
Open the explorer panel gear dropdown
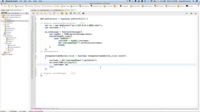(x=27, y=13)
